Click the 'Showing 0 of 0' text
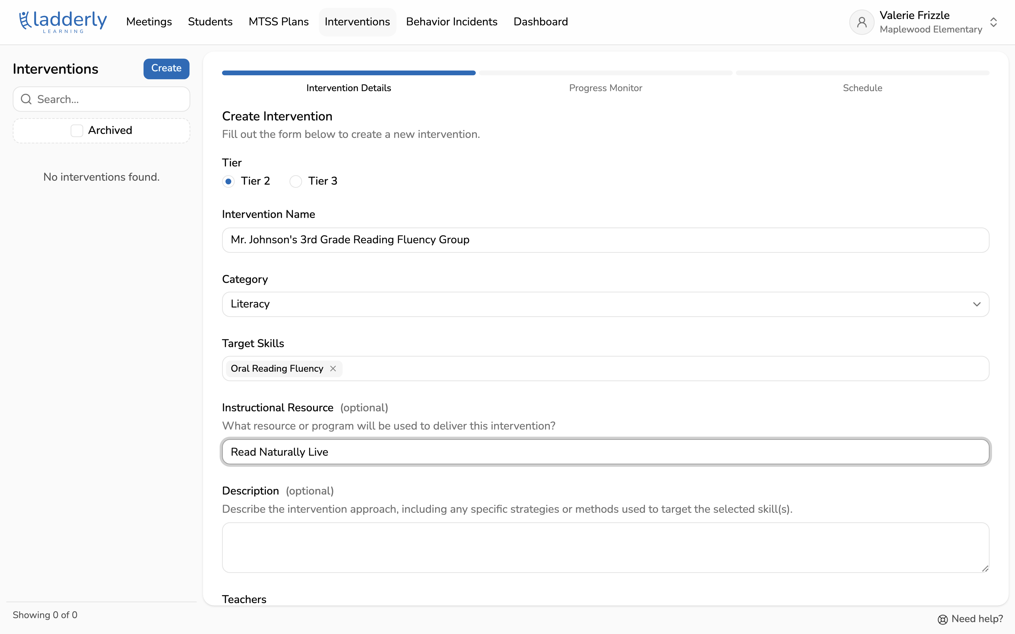This screenshot has height=634, width=1015. pos(45,615)
